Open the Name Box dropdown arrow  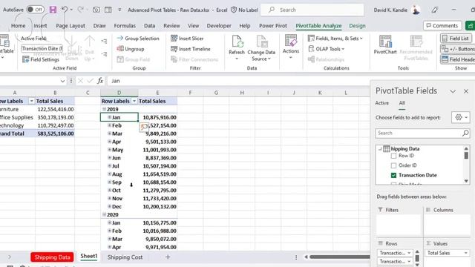[x=62, y=81]
